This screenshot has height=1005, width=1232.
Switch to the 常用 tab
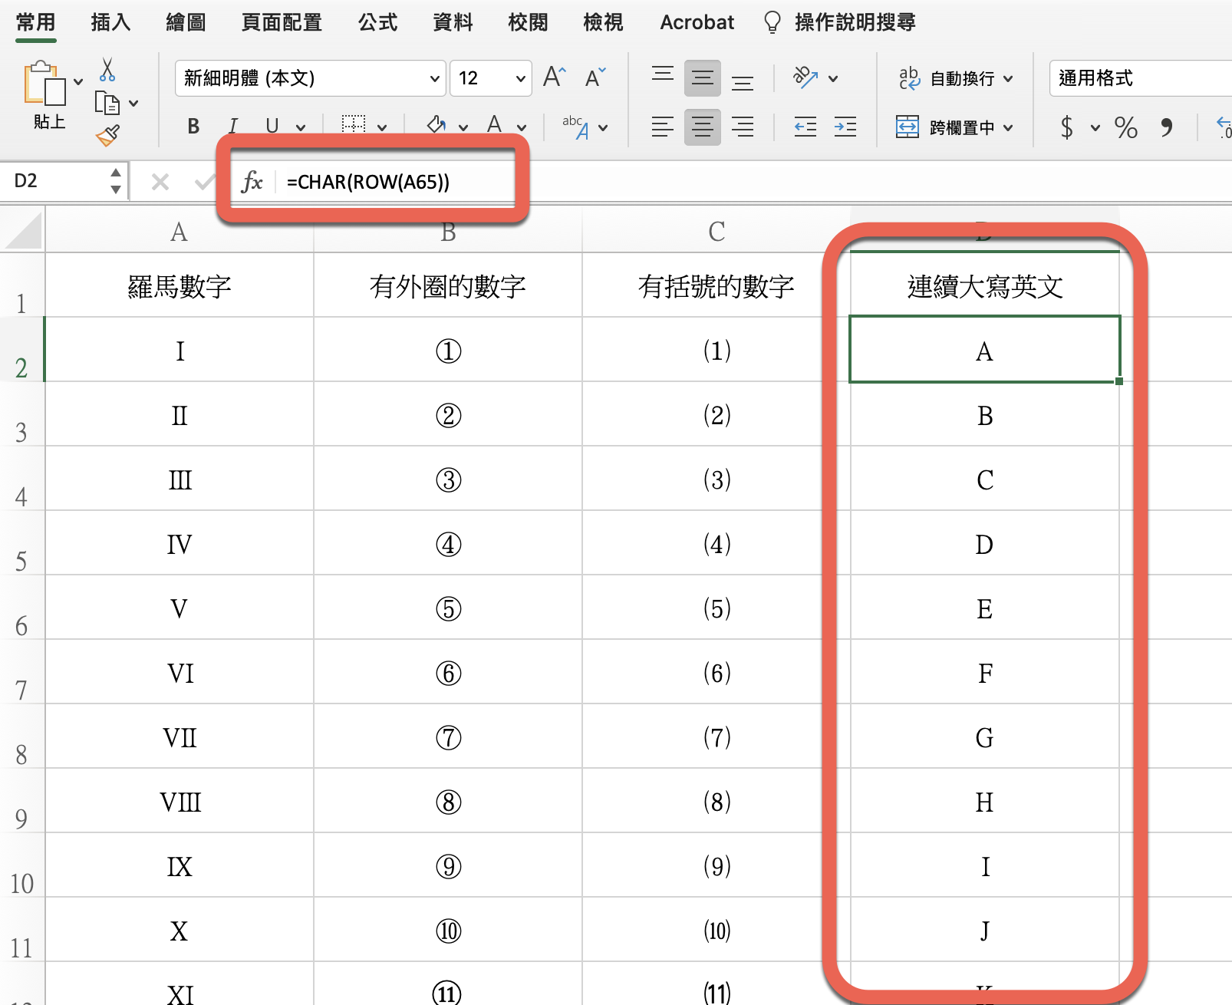tap(35, 22)
